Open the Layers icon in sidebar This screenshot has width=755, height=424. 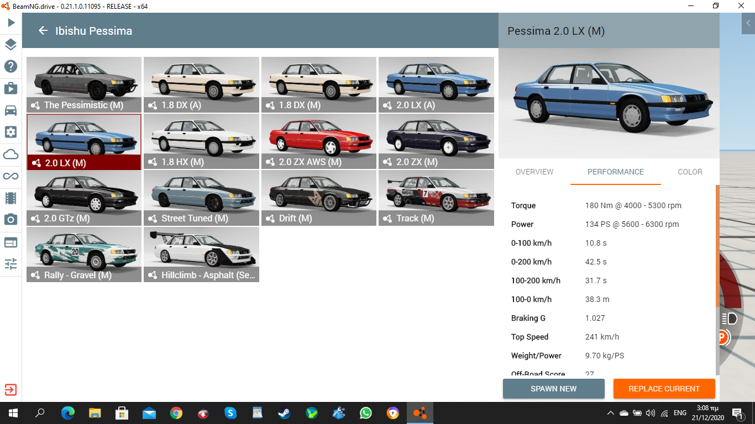tap(11, 45)
